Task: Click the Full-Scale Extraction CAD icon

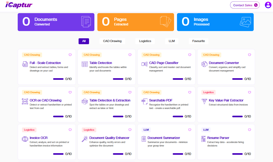Action: click(25, 64)
